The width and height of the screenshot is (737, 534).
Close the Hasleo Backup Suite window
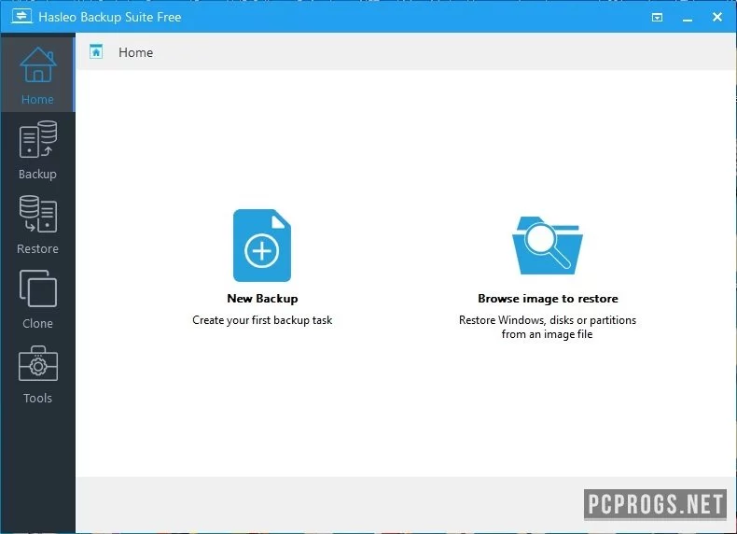pos(717,17)
